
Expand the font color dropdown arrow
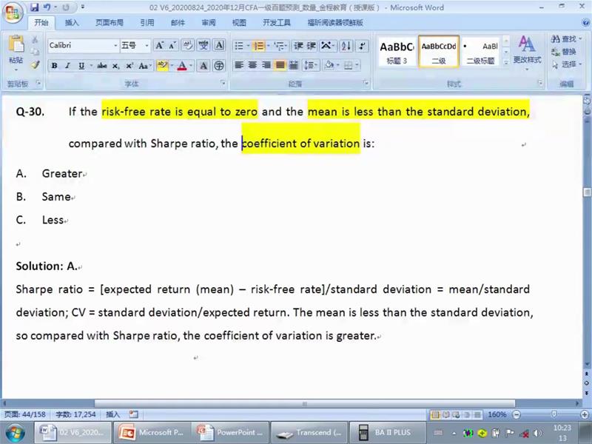(192, 66)
